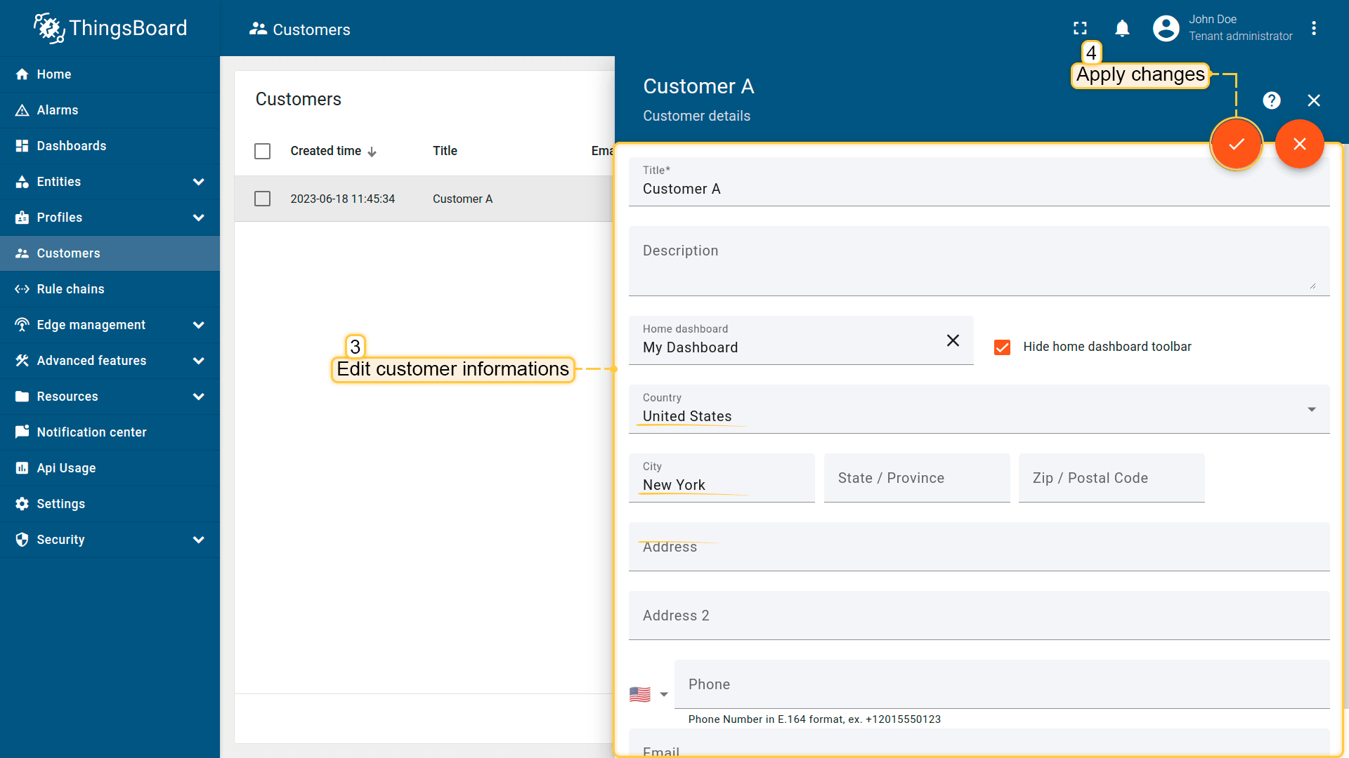Screen dimensions: 1349x758
Task: Cancel editing with the orange X button
Action: tap(1299, 144)
